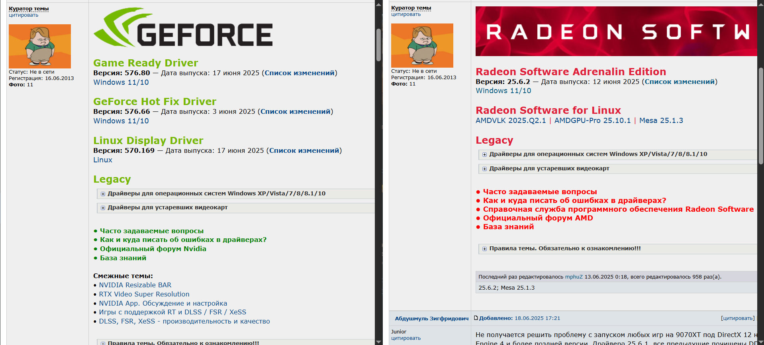764x345 pixels.
Task: Download Radeon Adrenalin Edition for Windows 11/10
Action: pos(503,91)
